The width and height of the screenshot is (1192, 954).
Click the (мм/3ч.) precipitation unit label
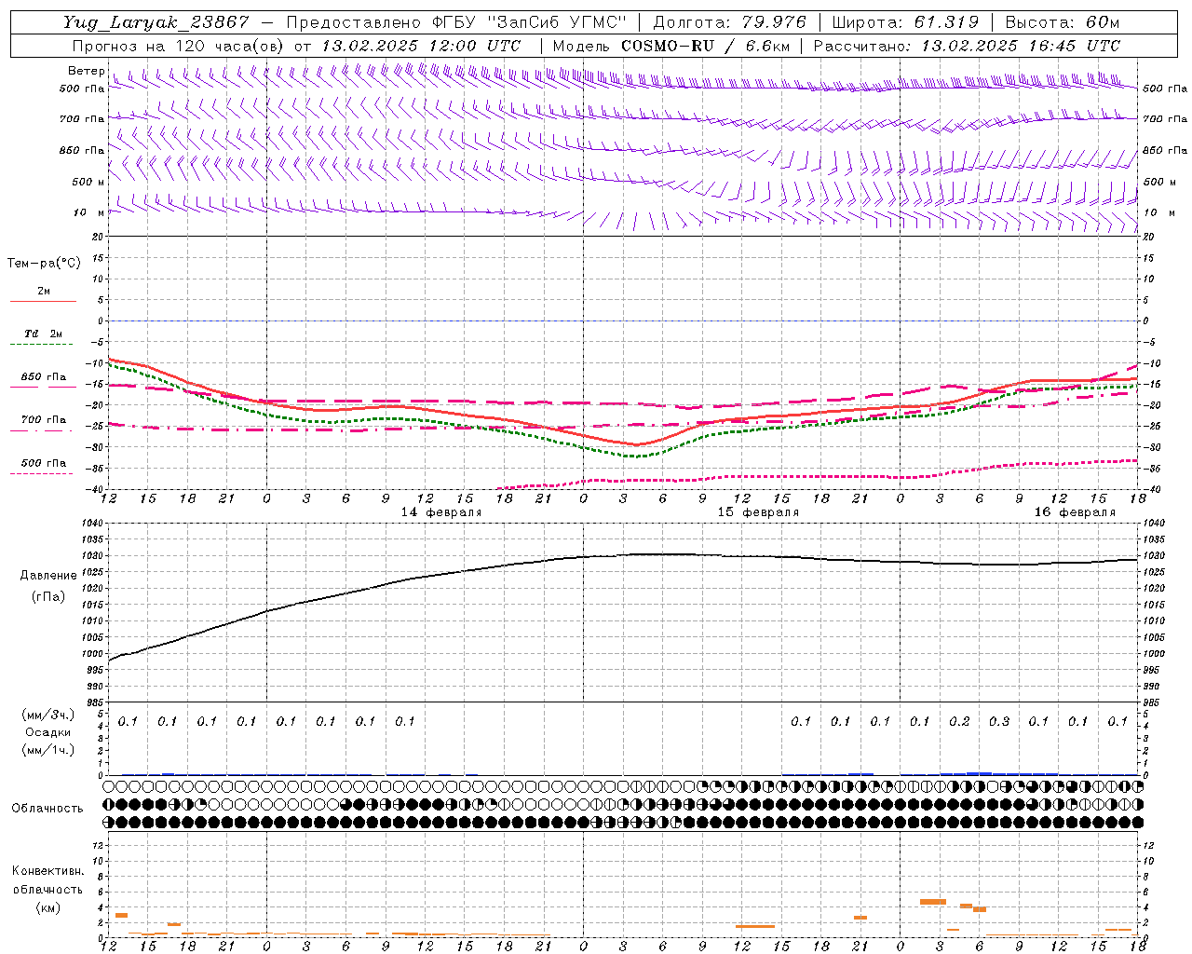tap(48, 715)
